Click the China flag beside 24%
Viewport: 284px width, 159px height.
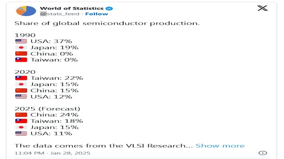tap(21, 115)
